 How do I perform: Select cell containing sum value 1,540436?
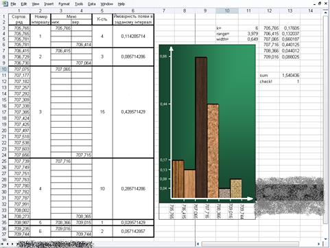290,75
